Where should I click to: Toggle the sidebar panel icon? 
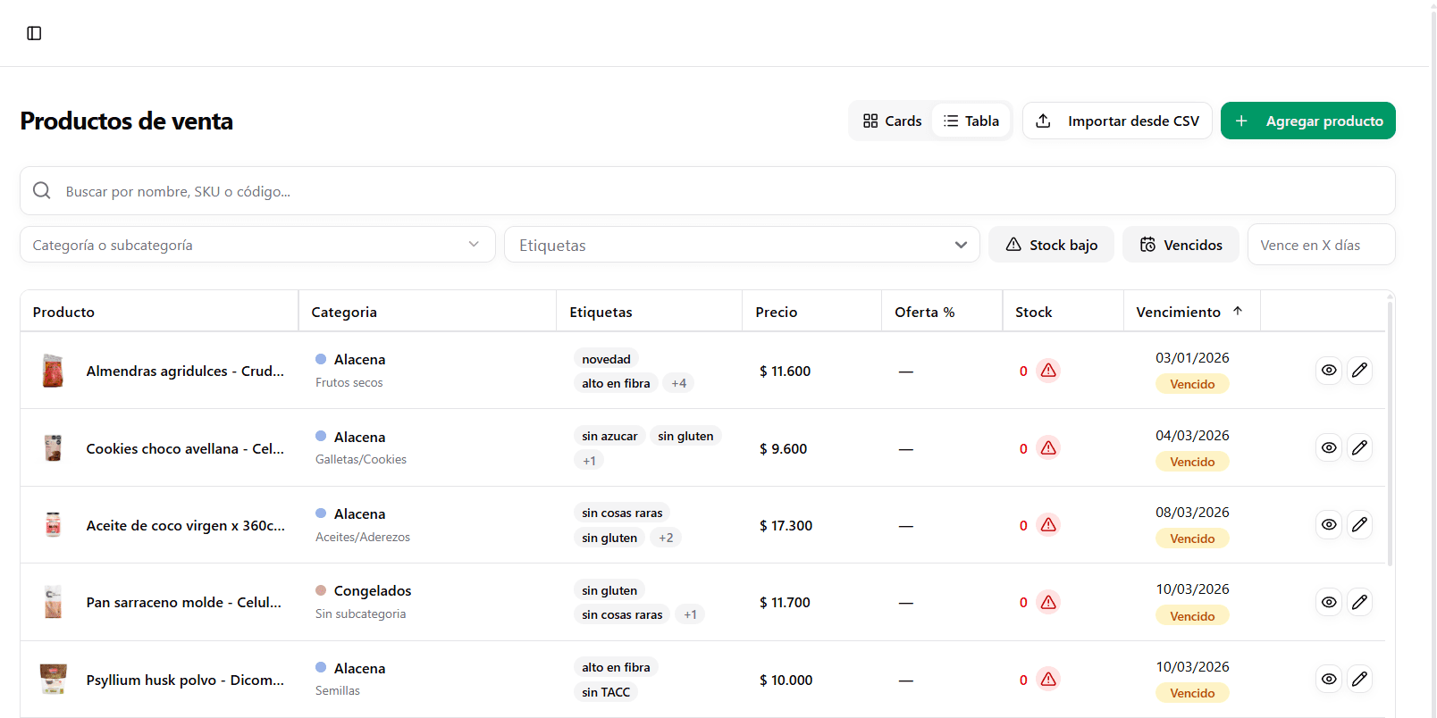pyautogui.click(x=34, y=33)
